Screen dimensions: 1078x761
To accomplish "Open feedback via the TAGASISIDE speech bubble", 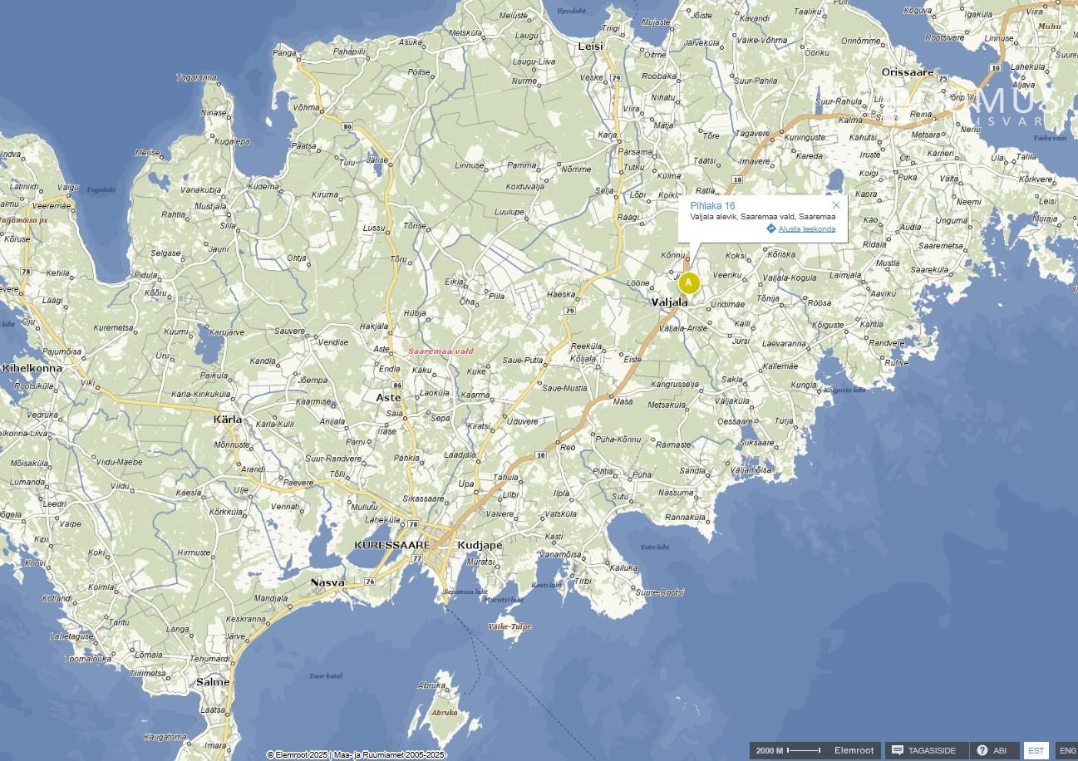I will [898, 750].
